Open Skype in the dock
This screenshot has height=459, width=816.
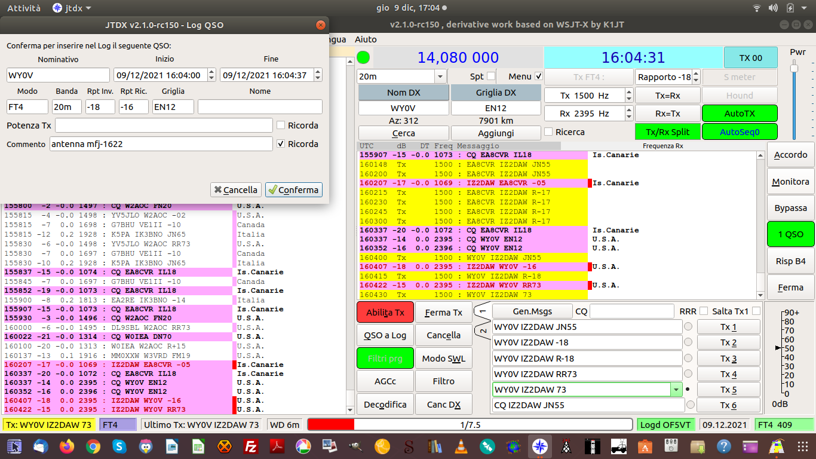119,446
